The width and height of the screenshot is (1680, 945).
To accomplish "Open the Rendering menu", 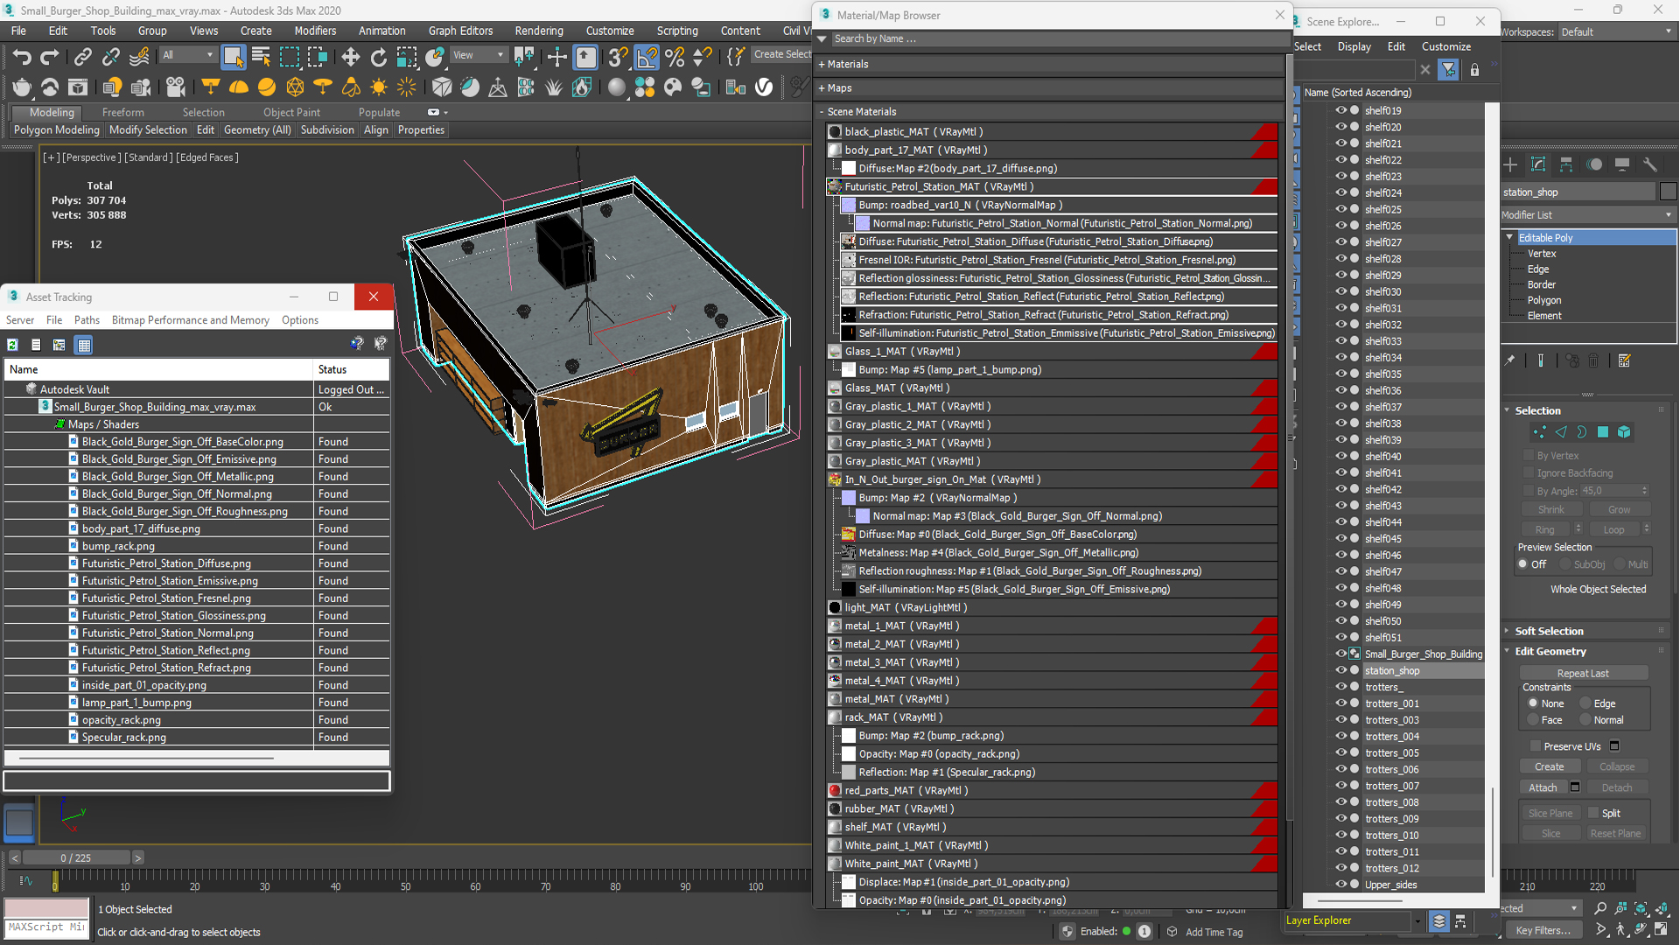I will coord(539,31).
